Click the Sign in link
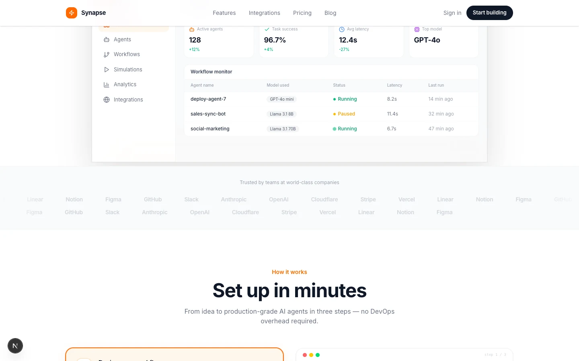This screenshot has height=361, width=579. [452, 13]
